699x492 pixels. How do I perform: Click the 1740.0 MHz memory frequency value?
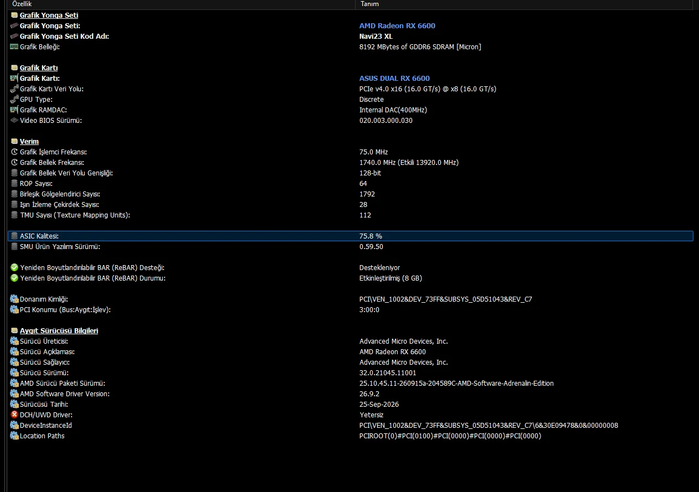[409, 163]
